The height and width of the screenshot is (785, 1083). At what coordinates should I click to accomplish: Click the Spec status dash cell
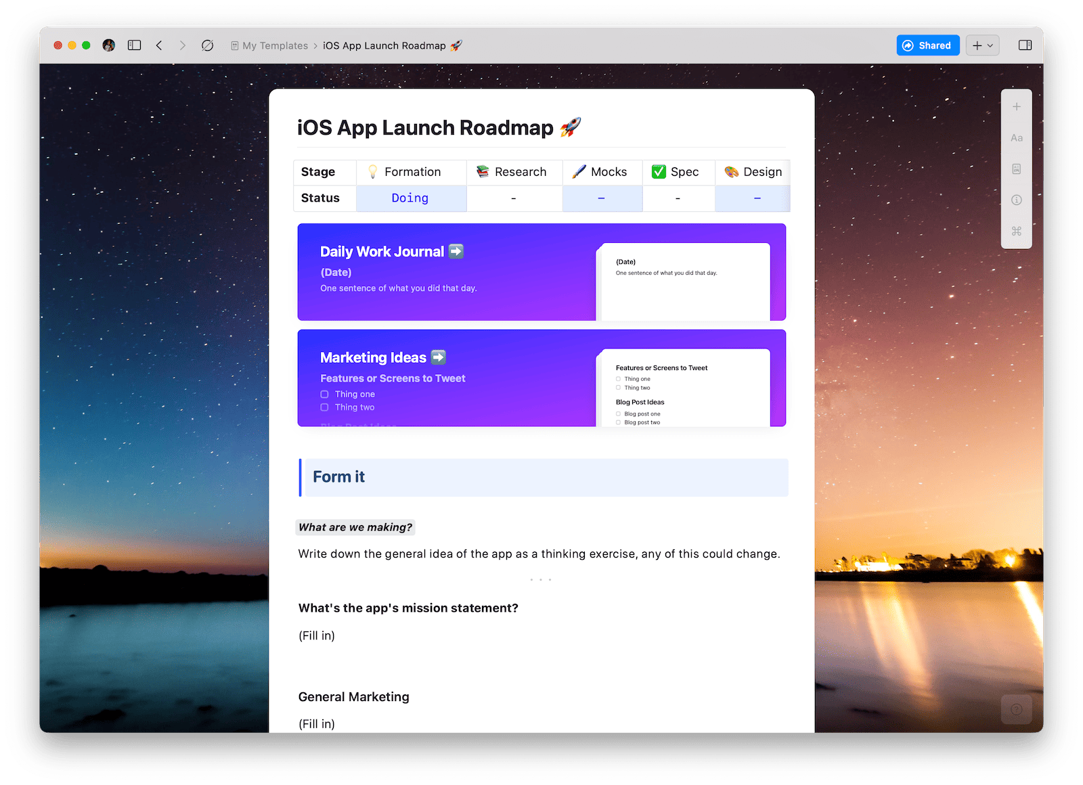click(x=679, y=198)
